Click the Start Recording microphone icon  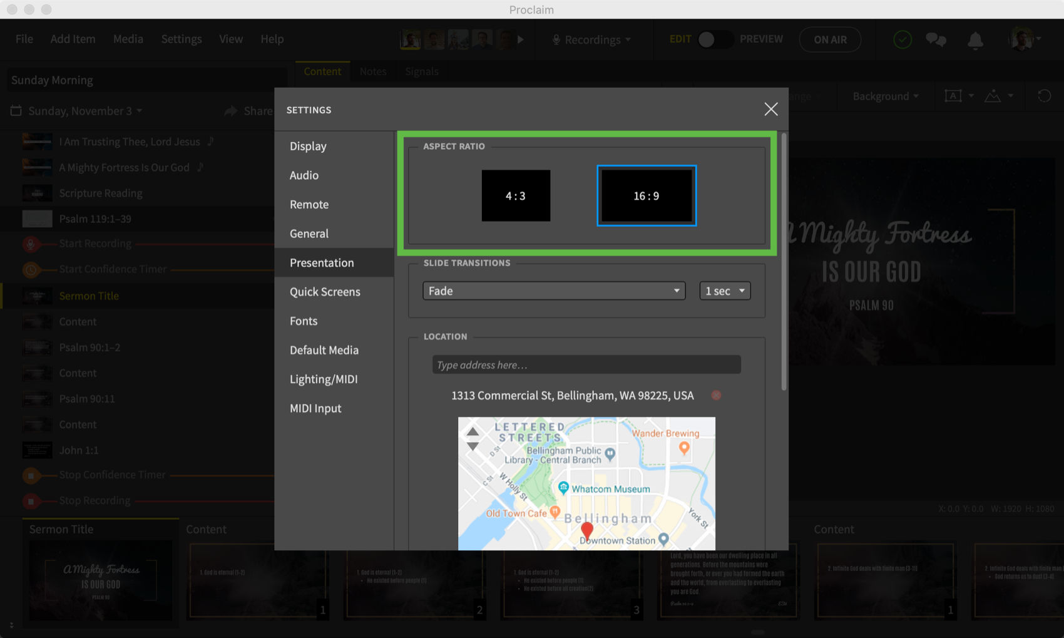pyautogui.click(x=30, y=244)
